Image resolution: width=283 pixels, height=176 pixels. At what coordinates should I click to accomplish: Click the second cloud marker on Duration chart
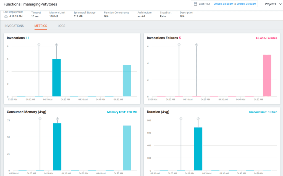[198, 118]
